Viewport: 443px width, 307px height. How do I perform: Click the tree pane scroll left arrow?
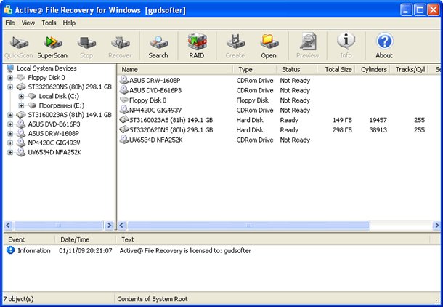pyautogui.click(x=8, y=226)
